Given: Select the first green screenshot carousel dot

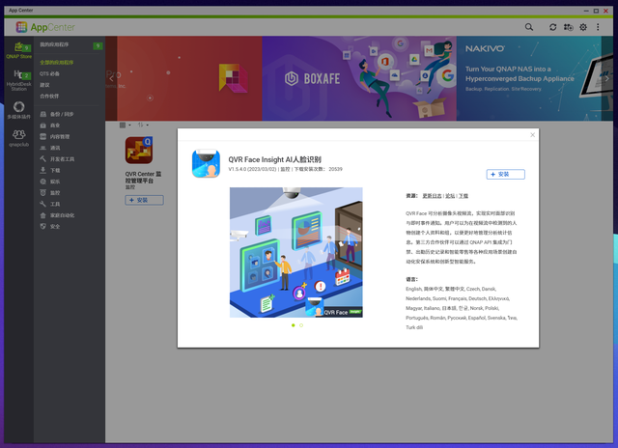Looking at the screenshot, I should [293, 325].
